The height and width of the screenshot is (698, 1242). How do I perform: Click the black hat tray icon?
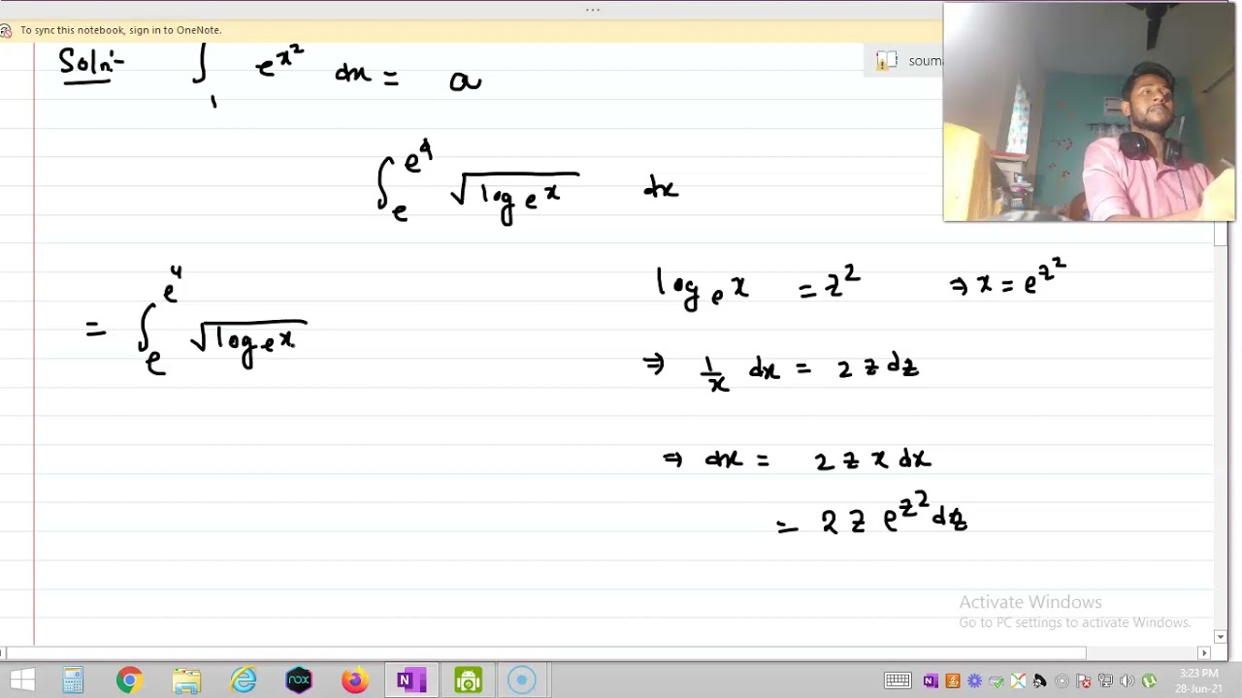click(1040, 682)
